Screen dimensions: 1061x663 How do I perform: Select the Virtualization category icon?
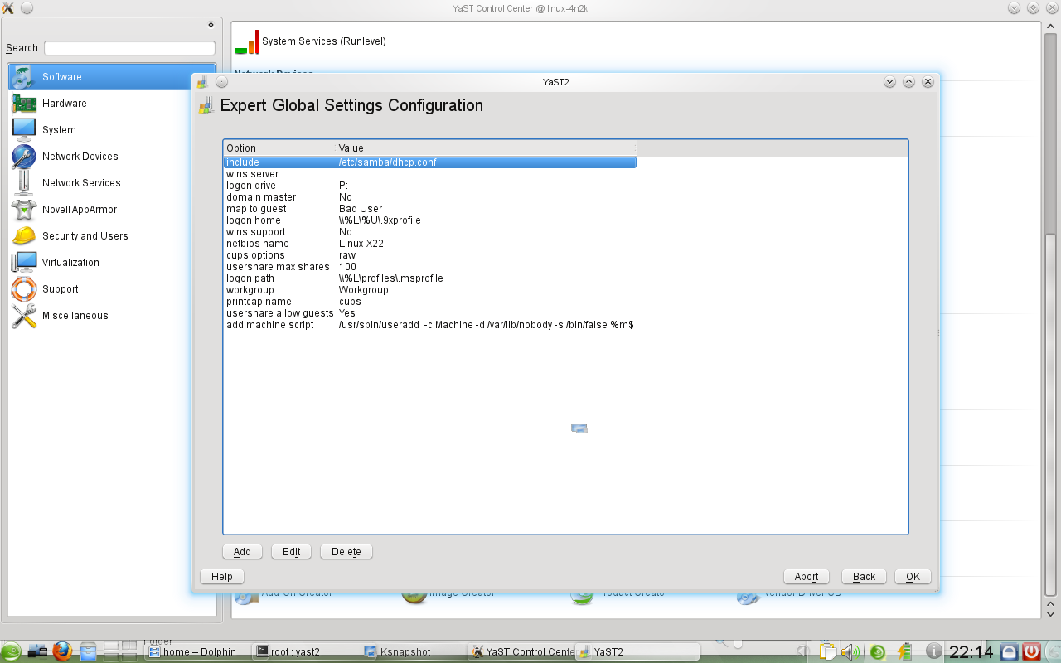pos(23,263)
